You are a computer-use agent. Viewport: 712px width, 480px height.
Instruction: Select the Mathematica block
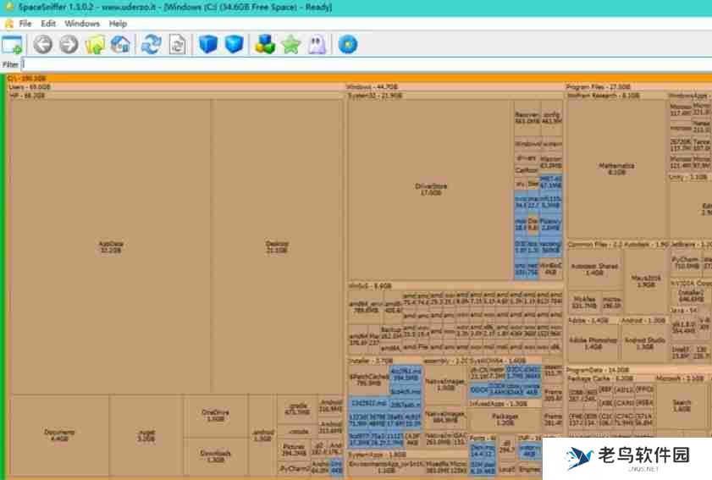point(615,168)
